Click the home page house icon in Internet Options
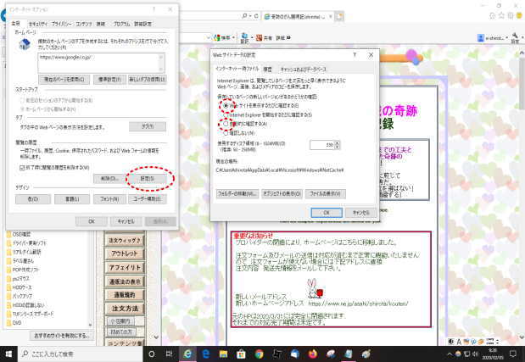This screenshot has height=362, width=525. [25, 44]
